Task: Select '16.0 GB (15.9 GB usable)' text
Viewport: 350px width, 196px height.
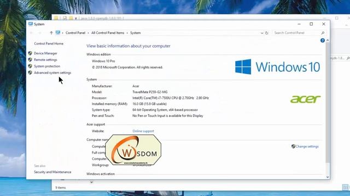Action: [149, 104]
